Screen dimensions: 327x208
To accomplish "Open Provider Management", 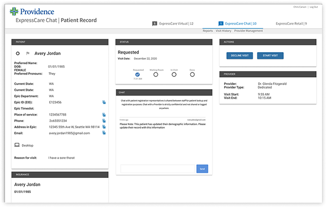I will click(x=248, y=31).
